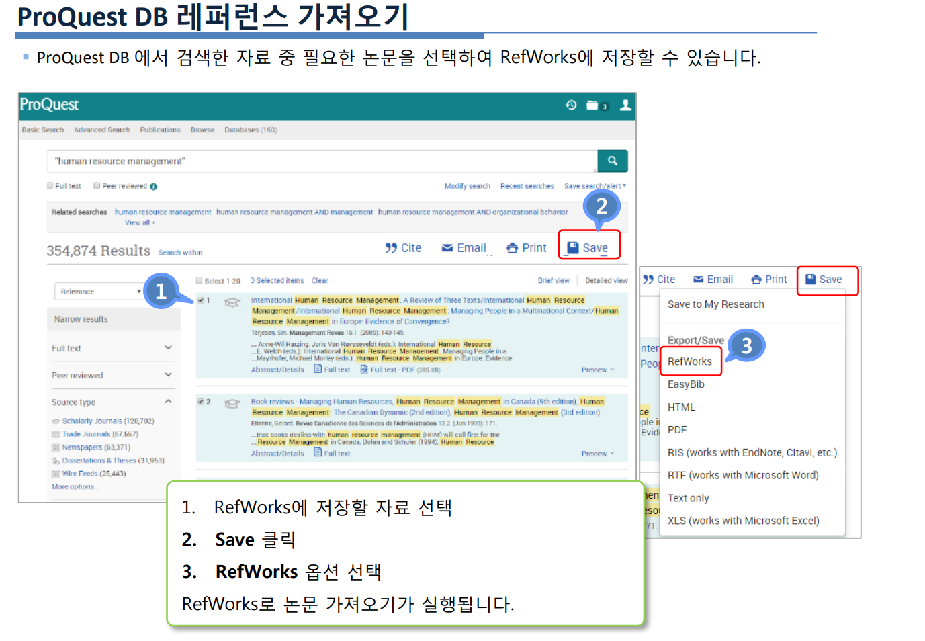
Task: Select RTF (works with Microsoft Word)
Action: (743, 476)
